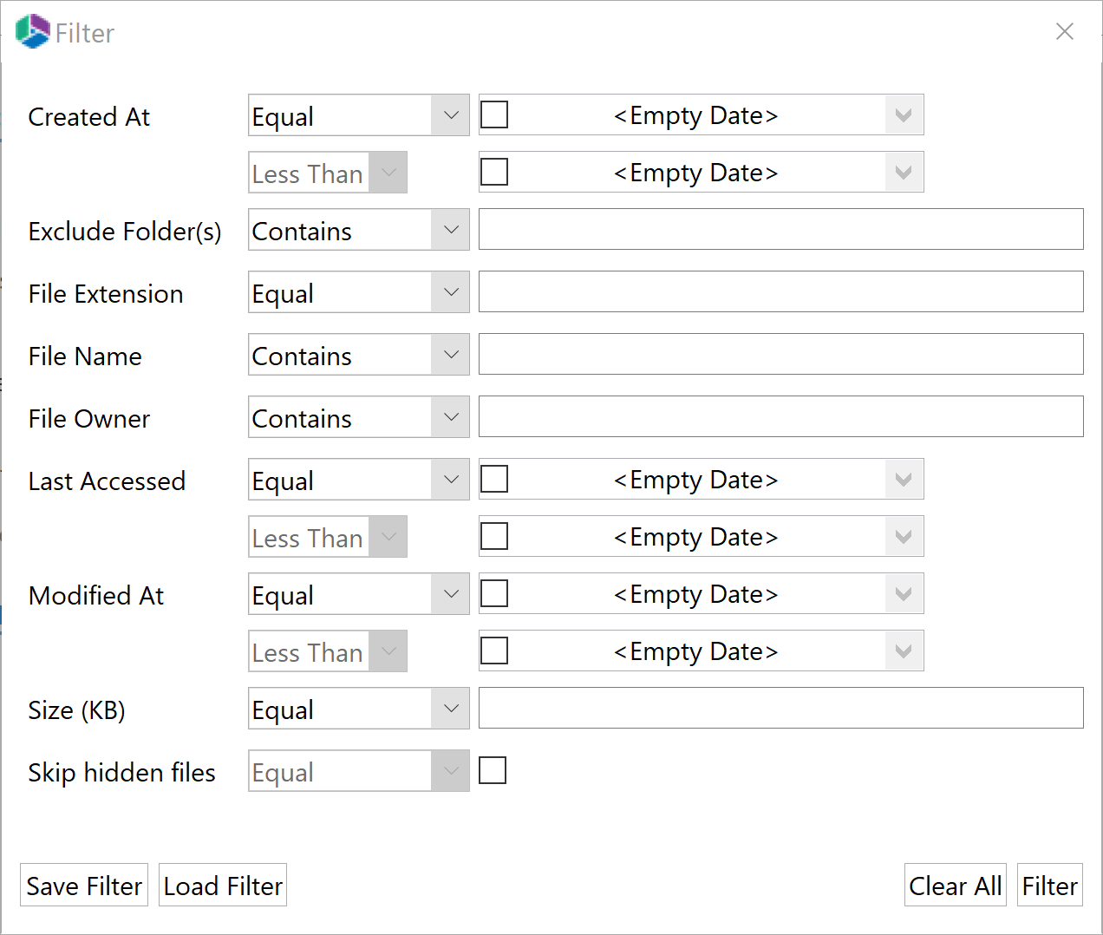Tick the first Created At date checkbox

click(x=494, y=114)
